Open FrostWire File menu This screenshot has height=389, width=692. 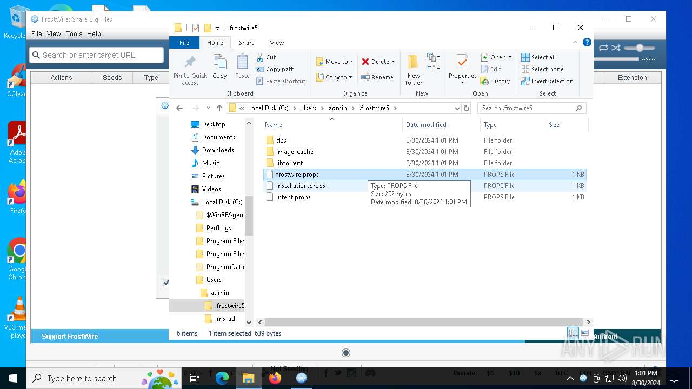(x=36, y=33)
